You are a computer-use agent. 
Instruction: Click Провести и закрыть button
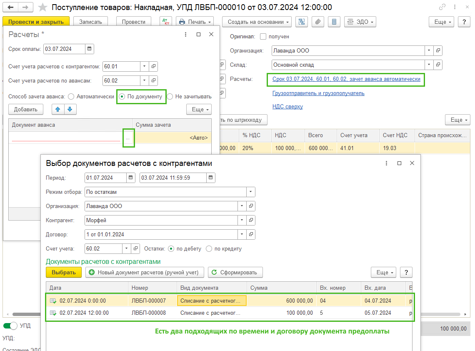click(36, 22)
